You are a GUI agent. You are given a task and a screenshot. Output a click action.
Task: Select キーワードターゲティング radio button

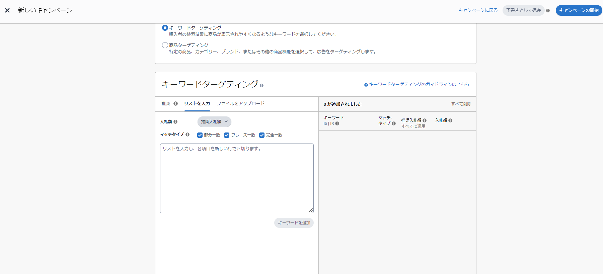tap(165, 28)
